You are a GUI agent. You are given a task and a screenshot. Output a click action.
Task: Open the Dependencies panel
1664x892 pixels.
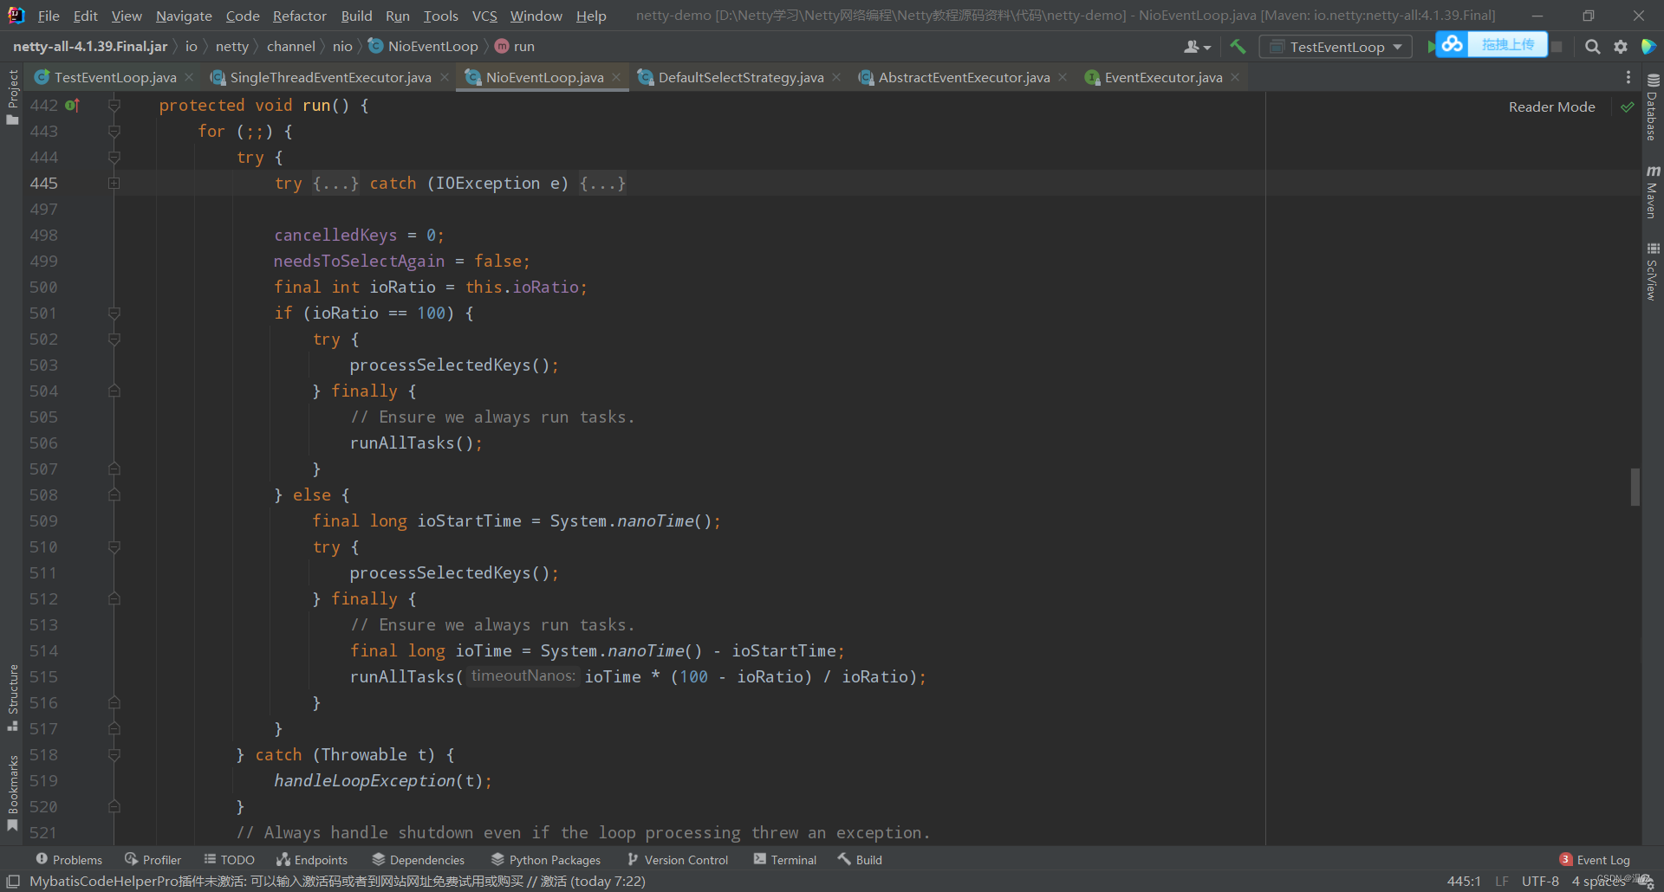pyautogui.click(x=419, y=859)
